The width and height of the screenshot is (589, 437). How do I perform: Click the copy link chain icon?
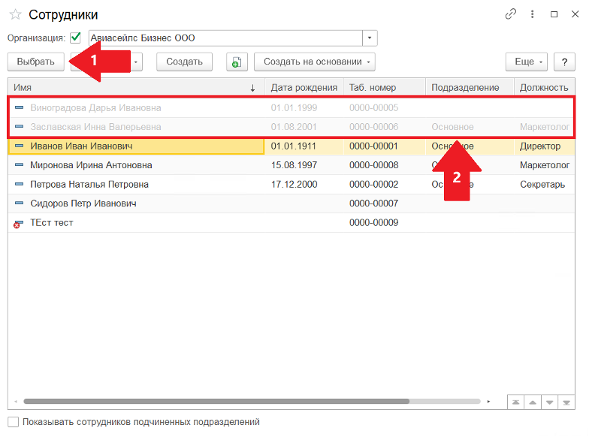(511, 14)
